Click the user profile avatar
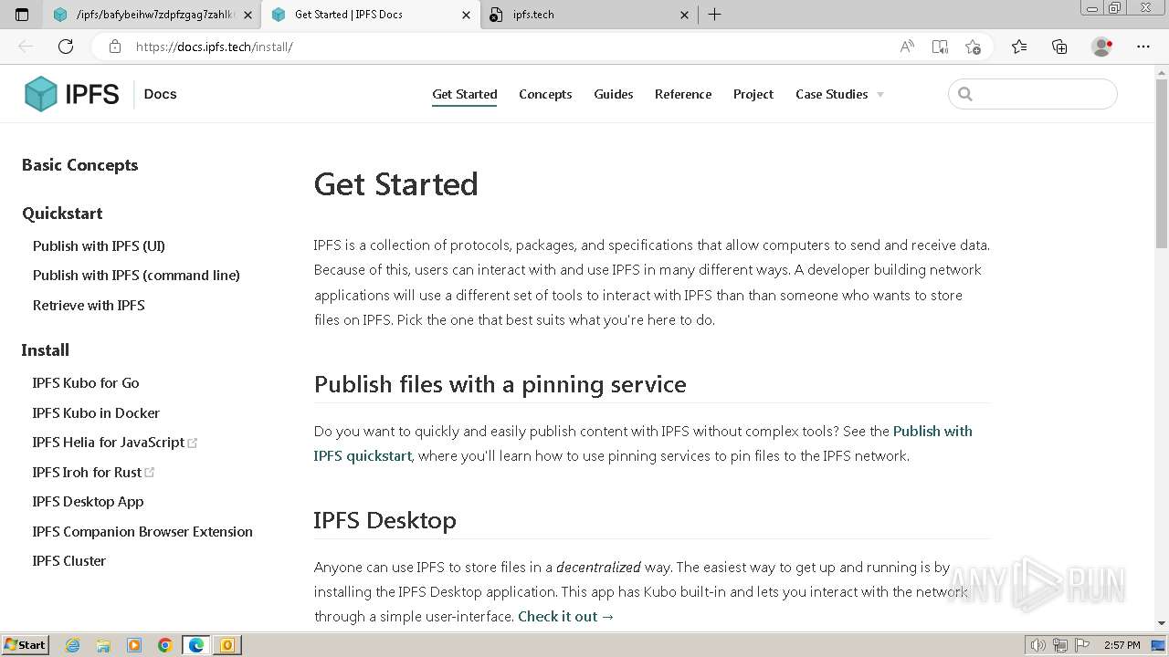 point(1101,47)
